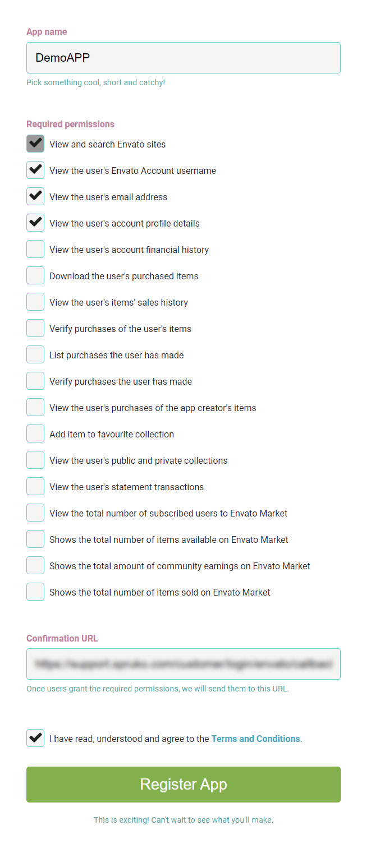
Task: Open the Terms and Conditions link
Action: (255, 739)
